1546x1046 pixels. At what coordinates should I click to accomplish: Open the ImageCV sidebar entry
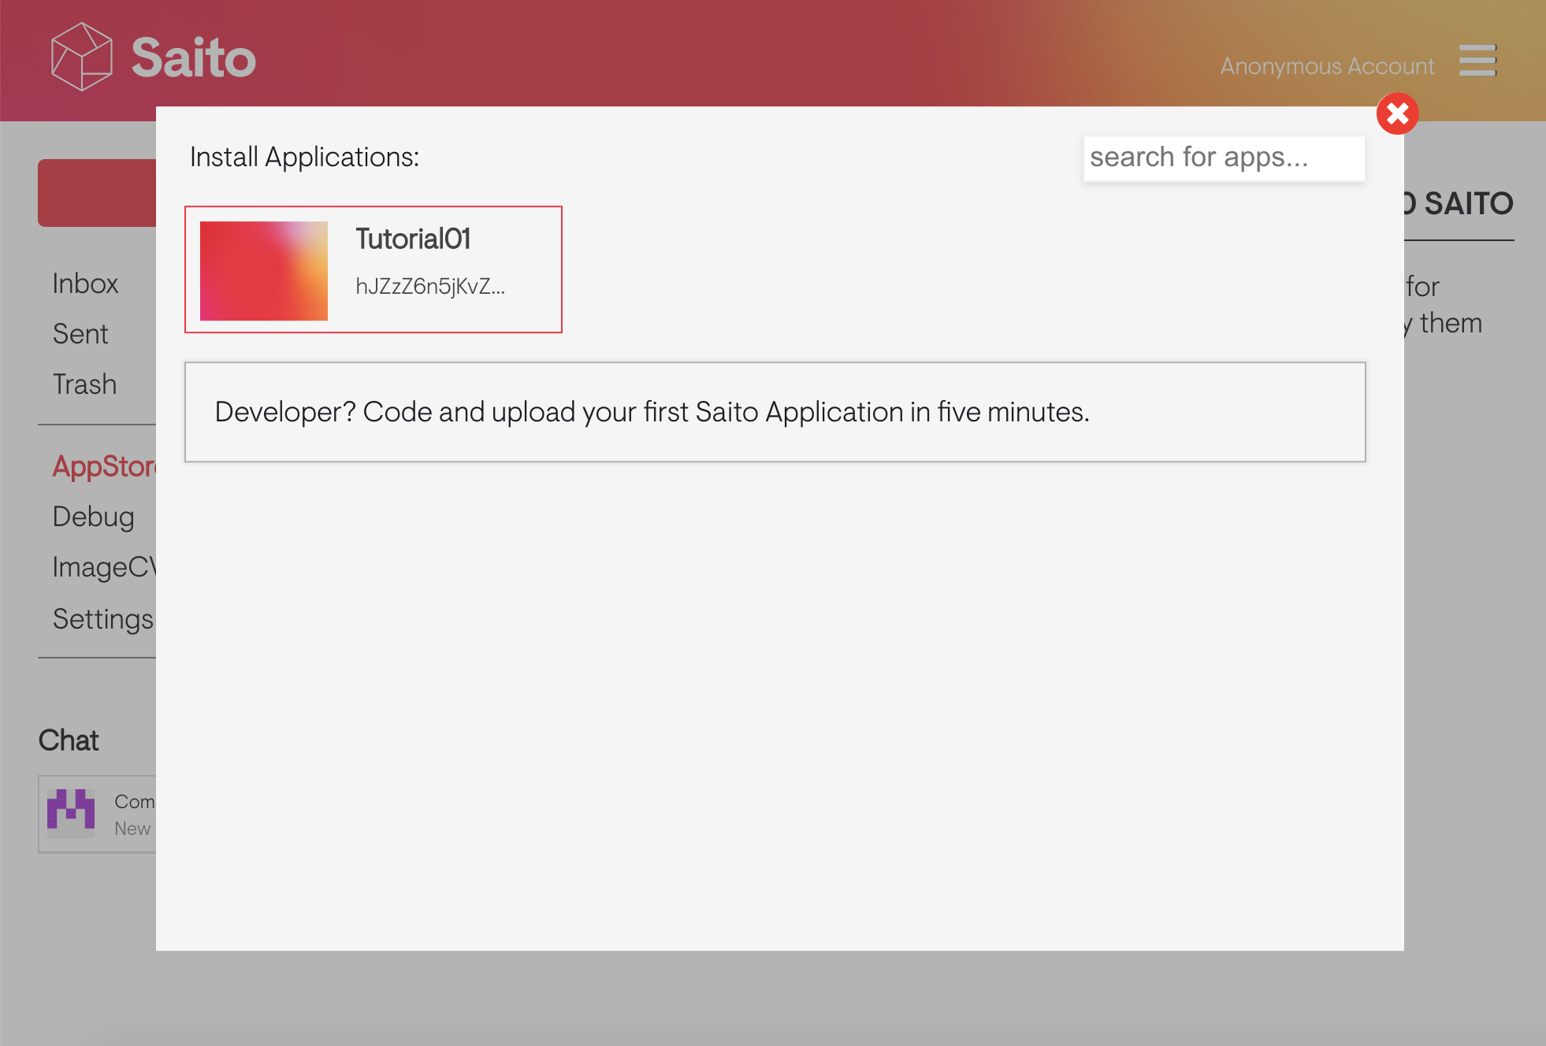(104, 567)
